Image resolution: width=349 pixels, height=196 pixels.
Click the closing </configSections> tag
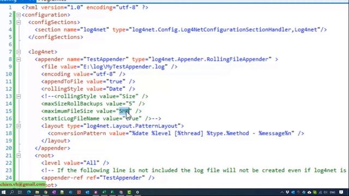tap(56, 37)
